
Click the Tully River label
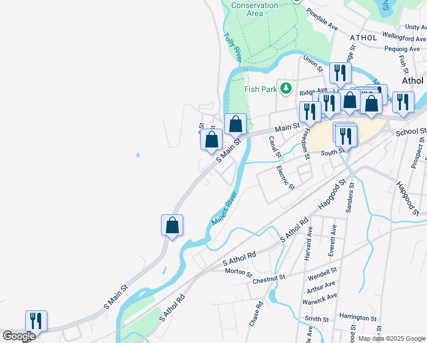pos(232,47)
